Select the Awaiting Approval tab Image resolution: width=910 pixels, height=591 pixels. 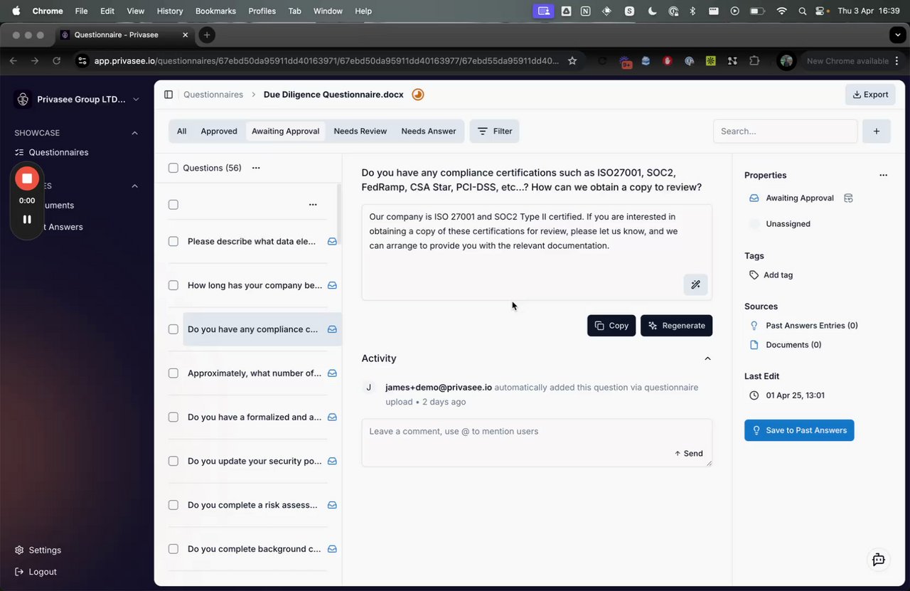[286, 131]
